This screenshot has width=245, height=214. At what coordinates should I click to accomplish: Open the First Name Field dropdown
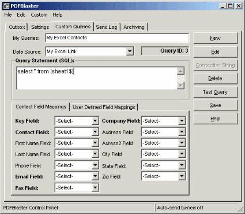tap(95, 143)
